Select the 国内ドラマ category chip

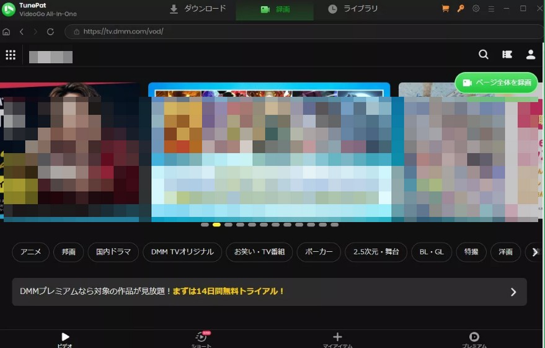pos(113,252)
